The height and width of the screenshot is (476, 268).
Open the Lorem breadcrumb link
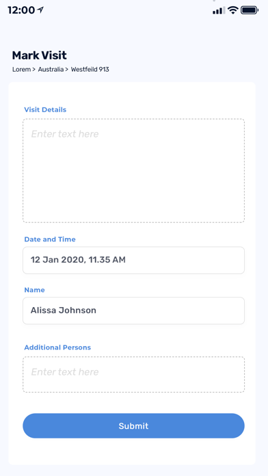[x=21, y=70]
